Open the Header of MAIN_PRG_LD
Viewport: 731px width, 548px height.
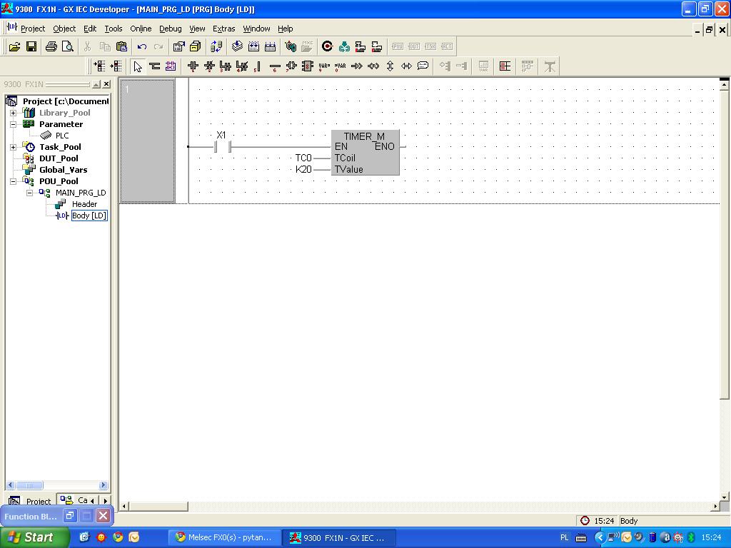tap(84, 204)
